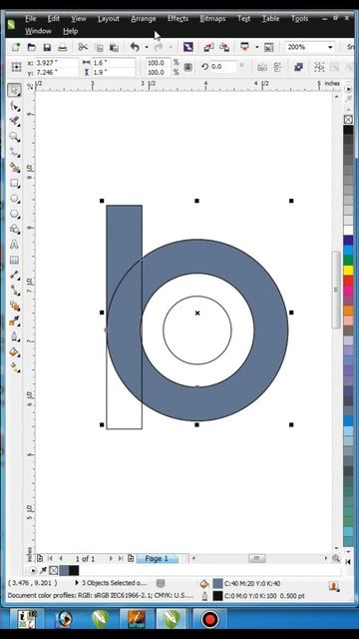The image size is (359, 639).
Task: Click the fill color indicator in status bar
Action: (x=217, y=583)
